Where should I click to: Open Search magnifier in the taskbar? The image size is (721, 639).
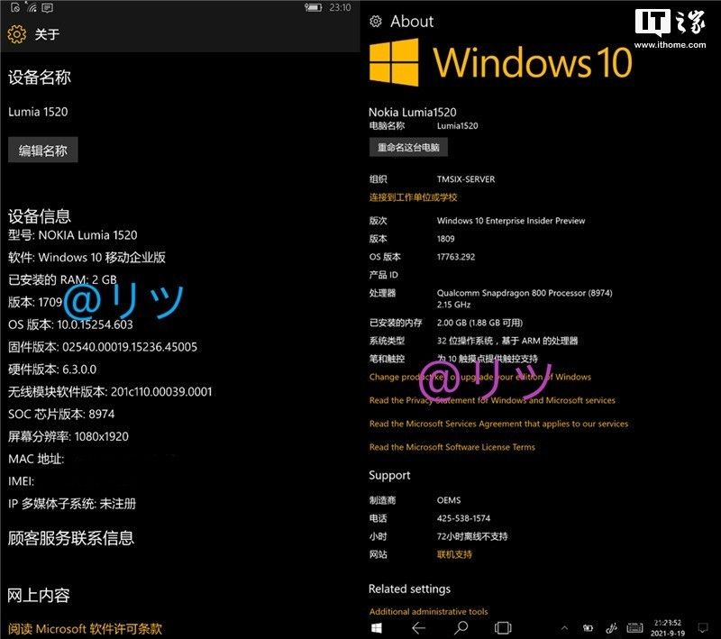[x=461, y=627]
